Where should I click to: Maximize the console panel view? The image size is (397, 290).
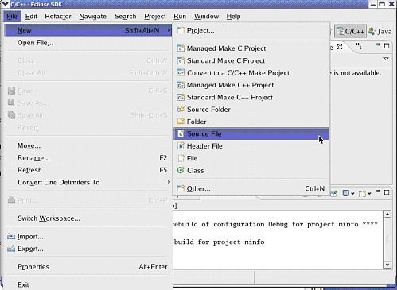[x=387, y=192]
